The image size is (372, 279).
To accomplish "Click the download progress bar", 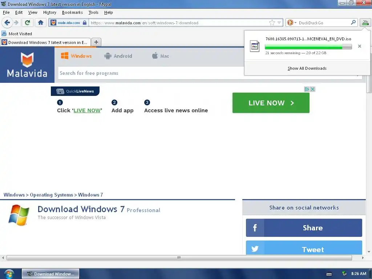I will pyautogui.click(x=308, y=47).
